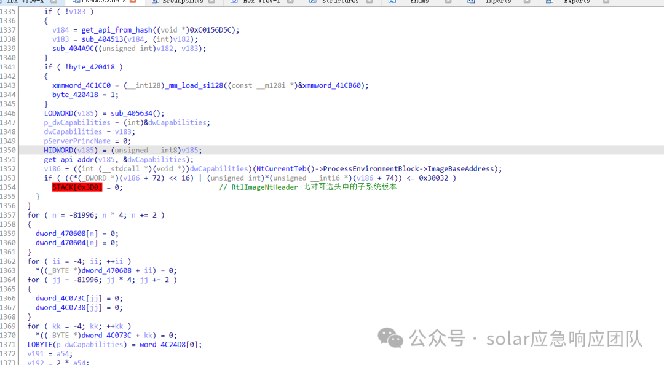
Task: Switch to the Breakpoints tab
Action: tap(183, 2)
